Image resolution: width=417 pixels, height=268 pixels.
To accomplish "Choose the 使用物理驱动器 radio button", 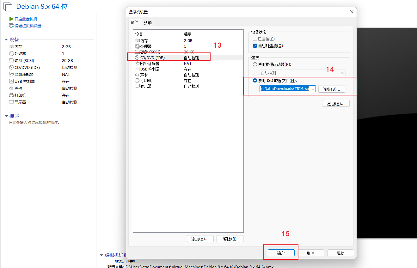I will coord(255,64).
